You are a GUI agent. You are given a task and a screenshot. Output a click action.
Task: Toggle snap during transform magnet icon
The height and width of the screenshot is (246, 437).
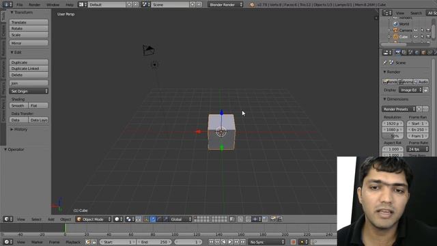[248, 219]
